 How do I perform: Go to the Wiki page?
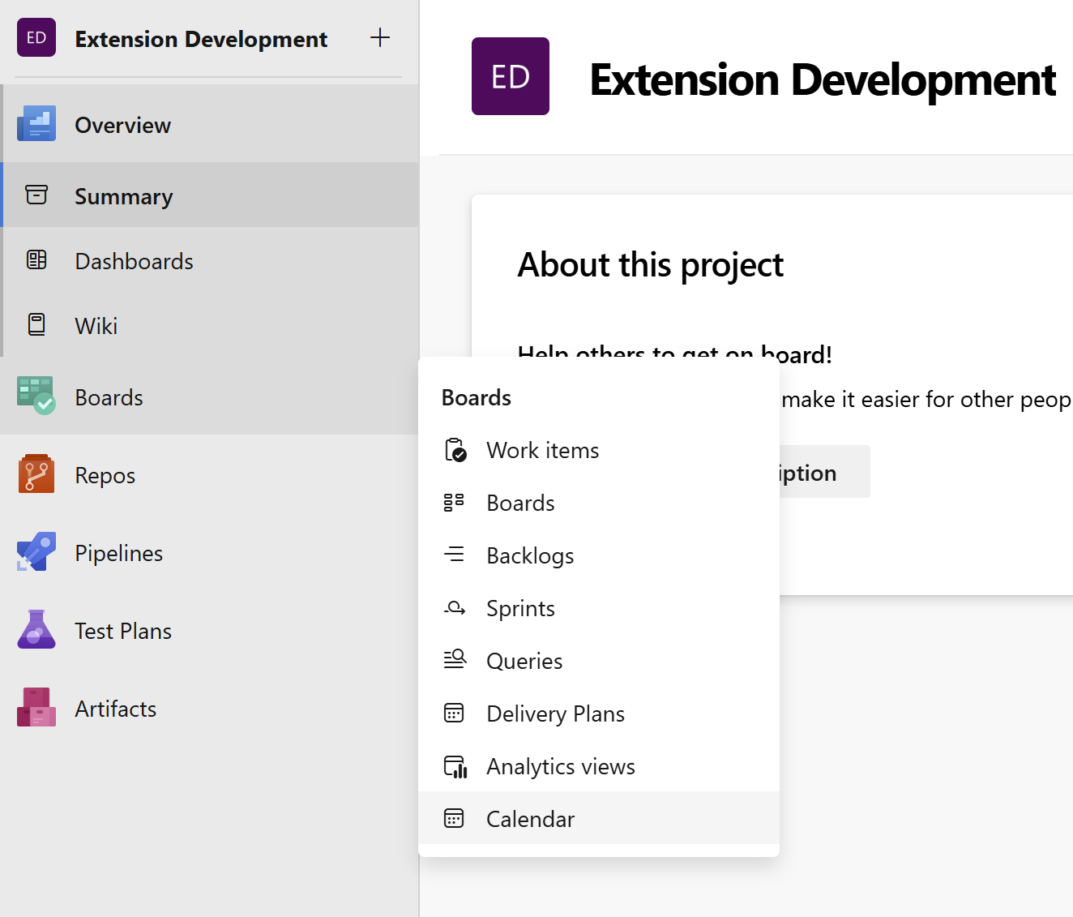[x=96, y=326]
